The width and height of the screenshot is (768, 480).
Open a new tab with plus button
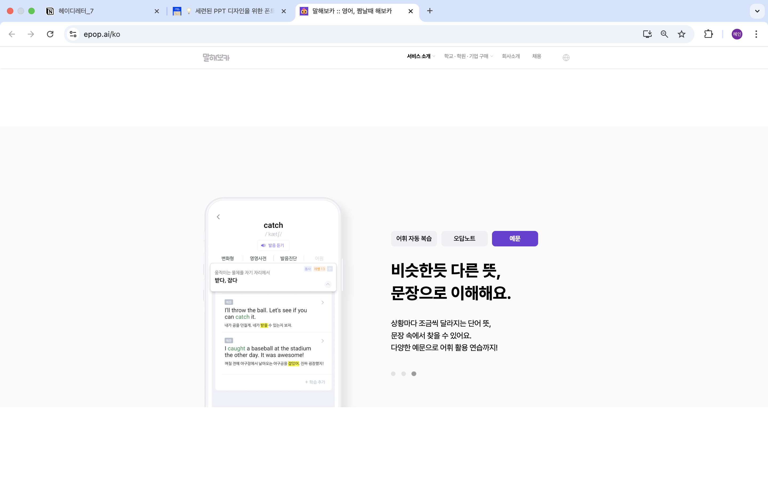(430, 11)
